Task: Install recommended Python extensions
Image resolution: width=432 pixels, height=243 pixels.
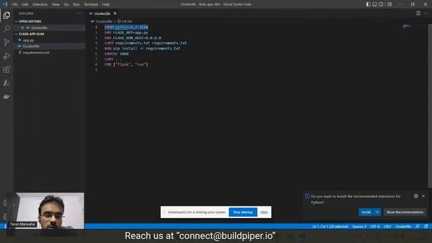Action: point(366,212)
